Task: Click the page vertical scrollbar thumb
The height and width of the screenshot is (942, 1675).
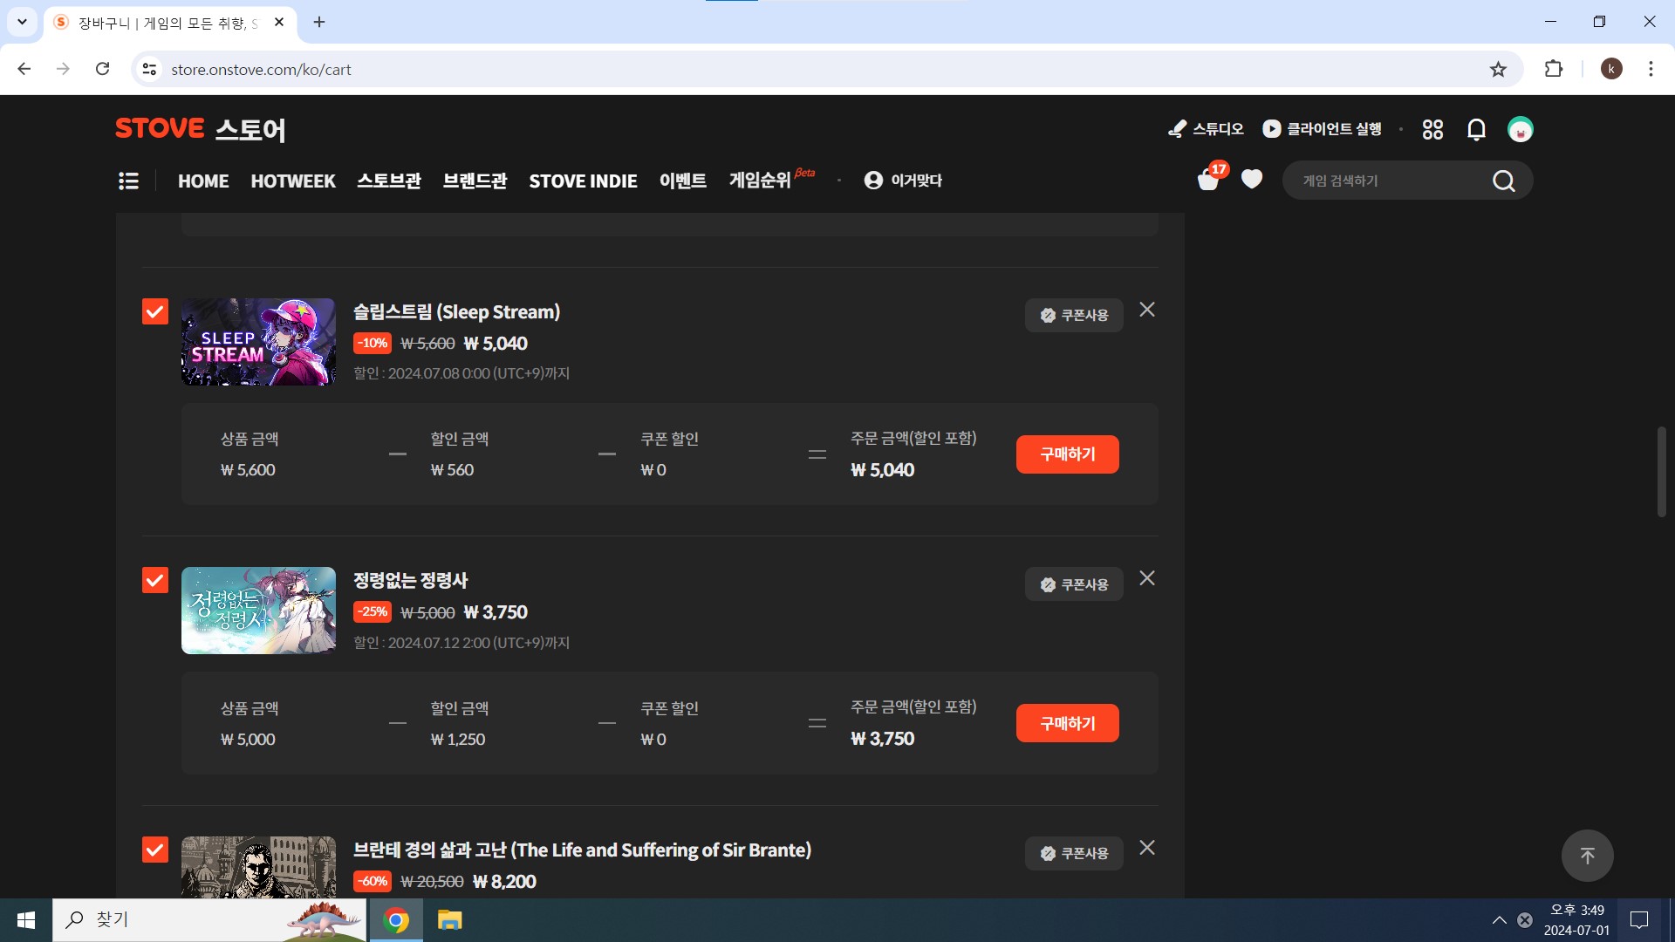Action: [x=1662, y=471]
